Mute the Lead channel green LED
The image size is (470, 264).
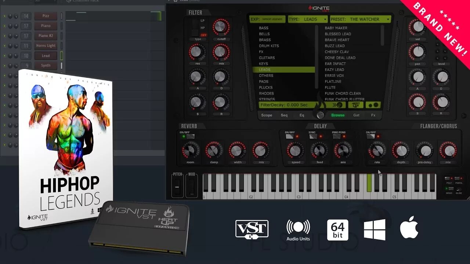(x=4, y=56)
